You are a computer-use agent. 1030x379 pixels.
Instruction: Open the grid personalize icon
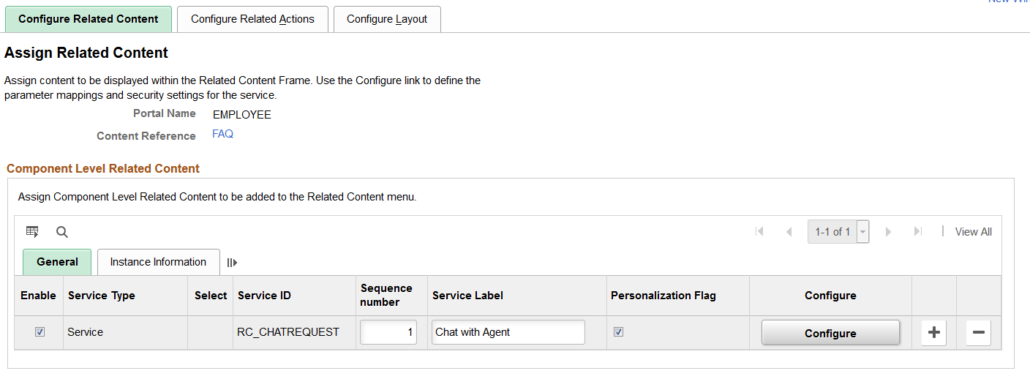click(x=32, y=232)
